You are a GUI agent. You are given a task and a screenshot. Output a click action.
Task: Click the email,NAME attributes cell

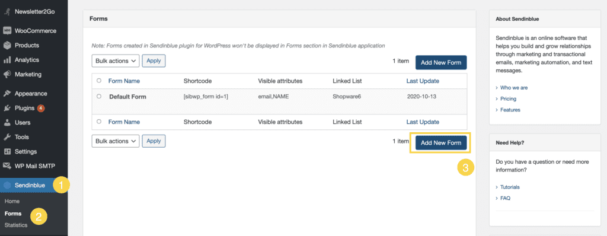273,97
